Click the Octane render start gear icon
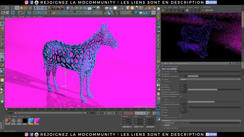Image resolution: width=244 pixels, height=137 pixels. [163, 10]
